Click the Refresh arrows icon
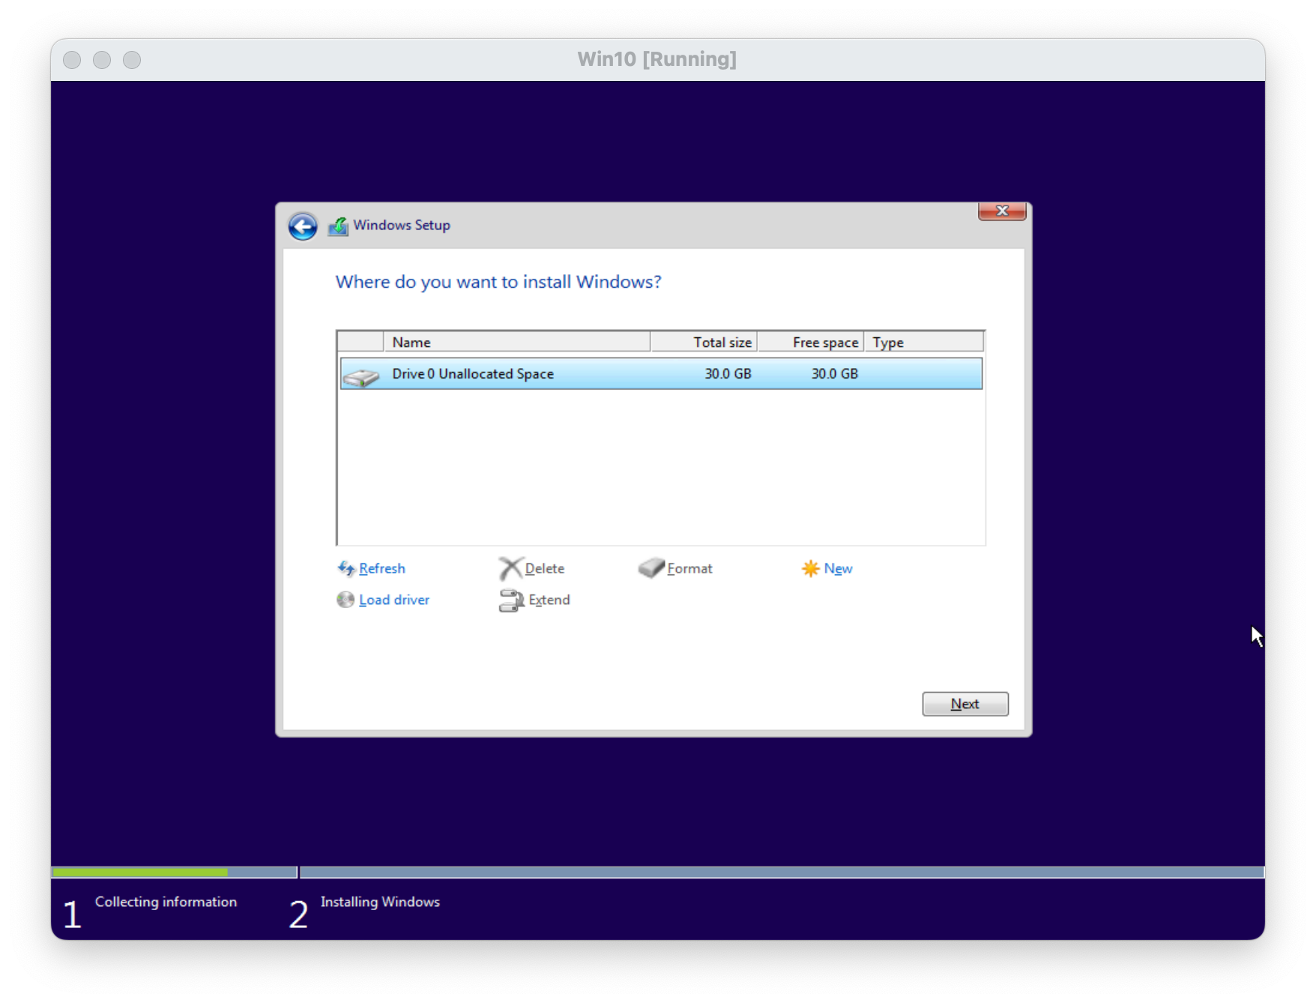 345,568
